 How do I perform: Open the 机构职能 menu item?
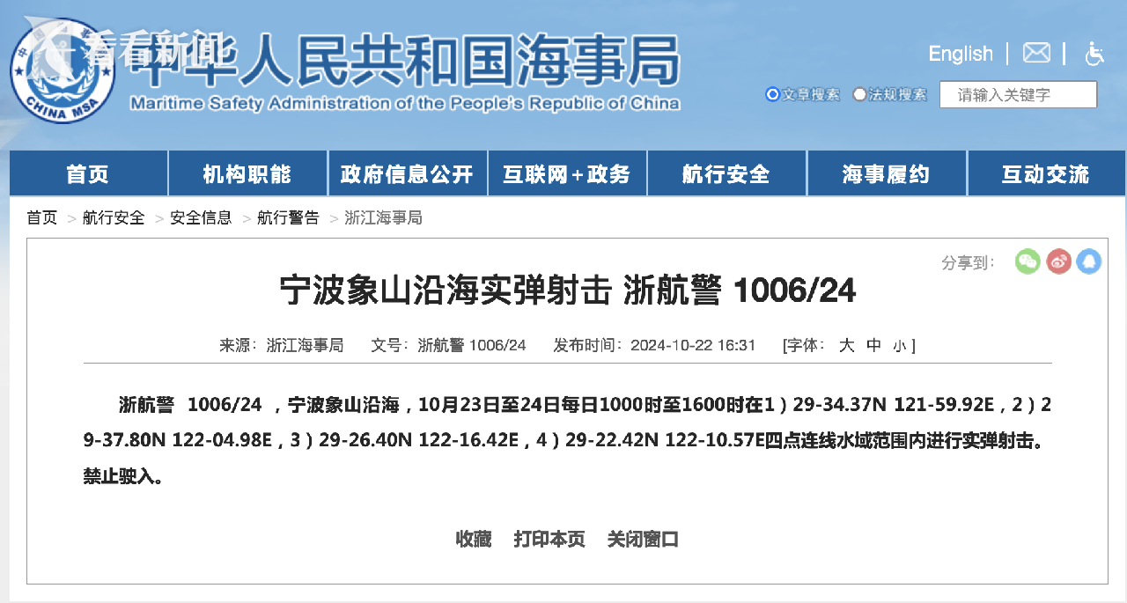(247, 173)
